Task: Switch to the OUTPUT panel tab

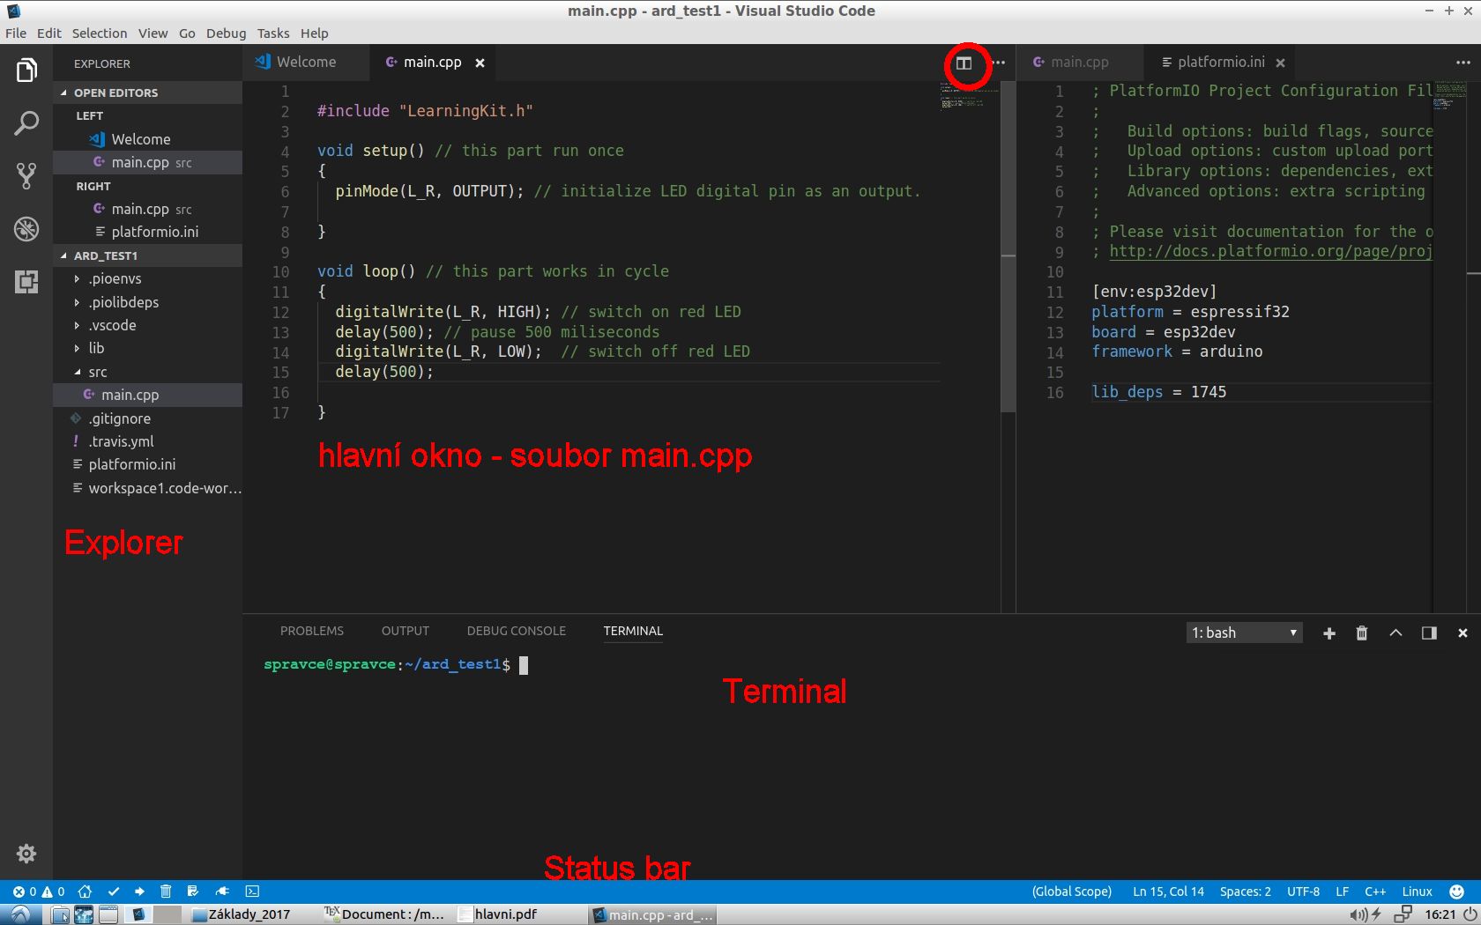Action: pos(406,631)
